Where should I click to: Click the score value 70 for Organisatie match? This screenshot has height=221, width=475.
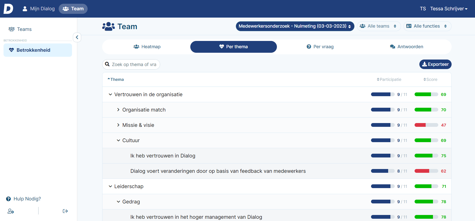pyautogui.click(x=444, y=110)
